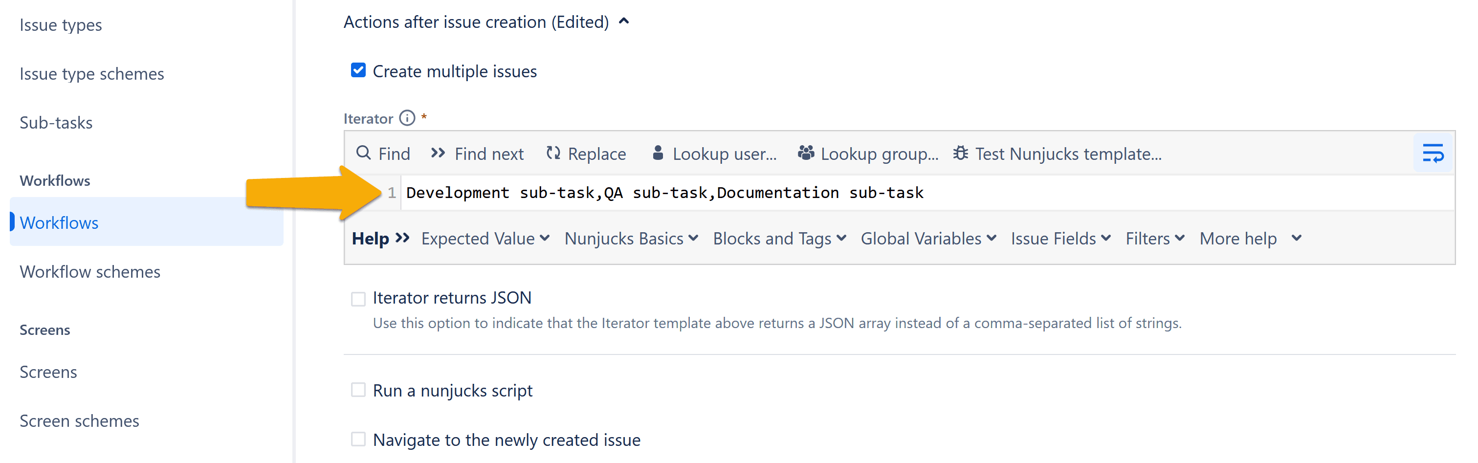
Task: Click the More help label
Action: click(1238, 238)
